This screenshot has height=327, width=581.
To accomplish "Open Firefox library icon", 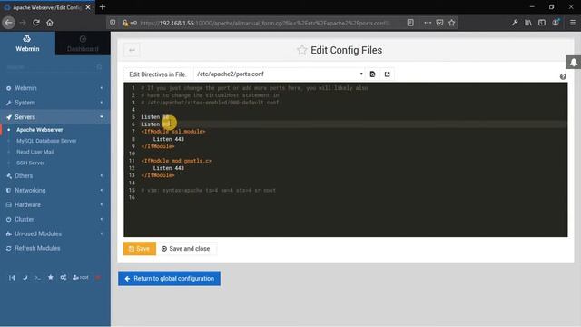I will click(528, 23).
